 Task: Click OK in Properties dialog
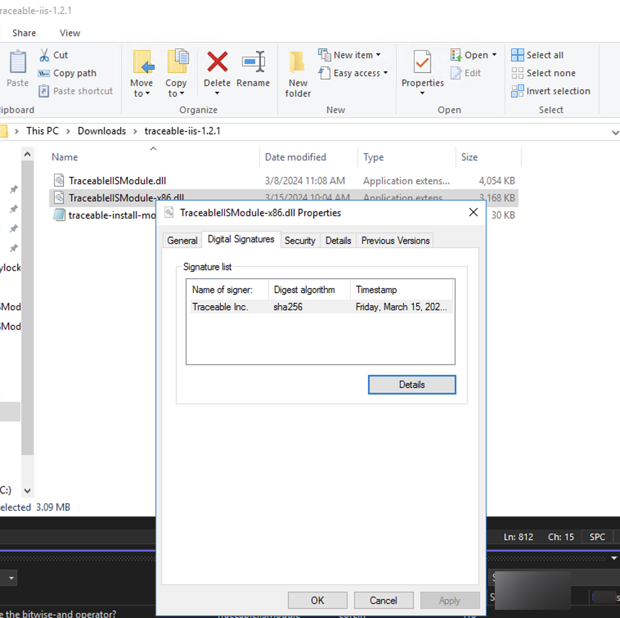[x=317, y=600]
